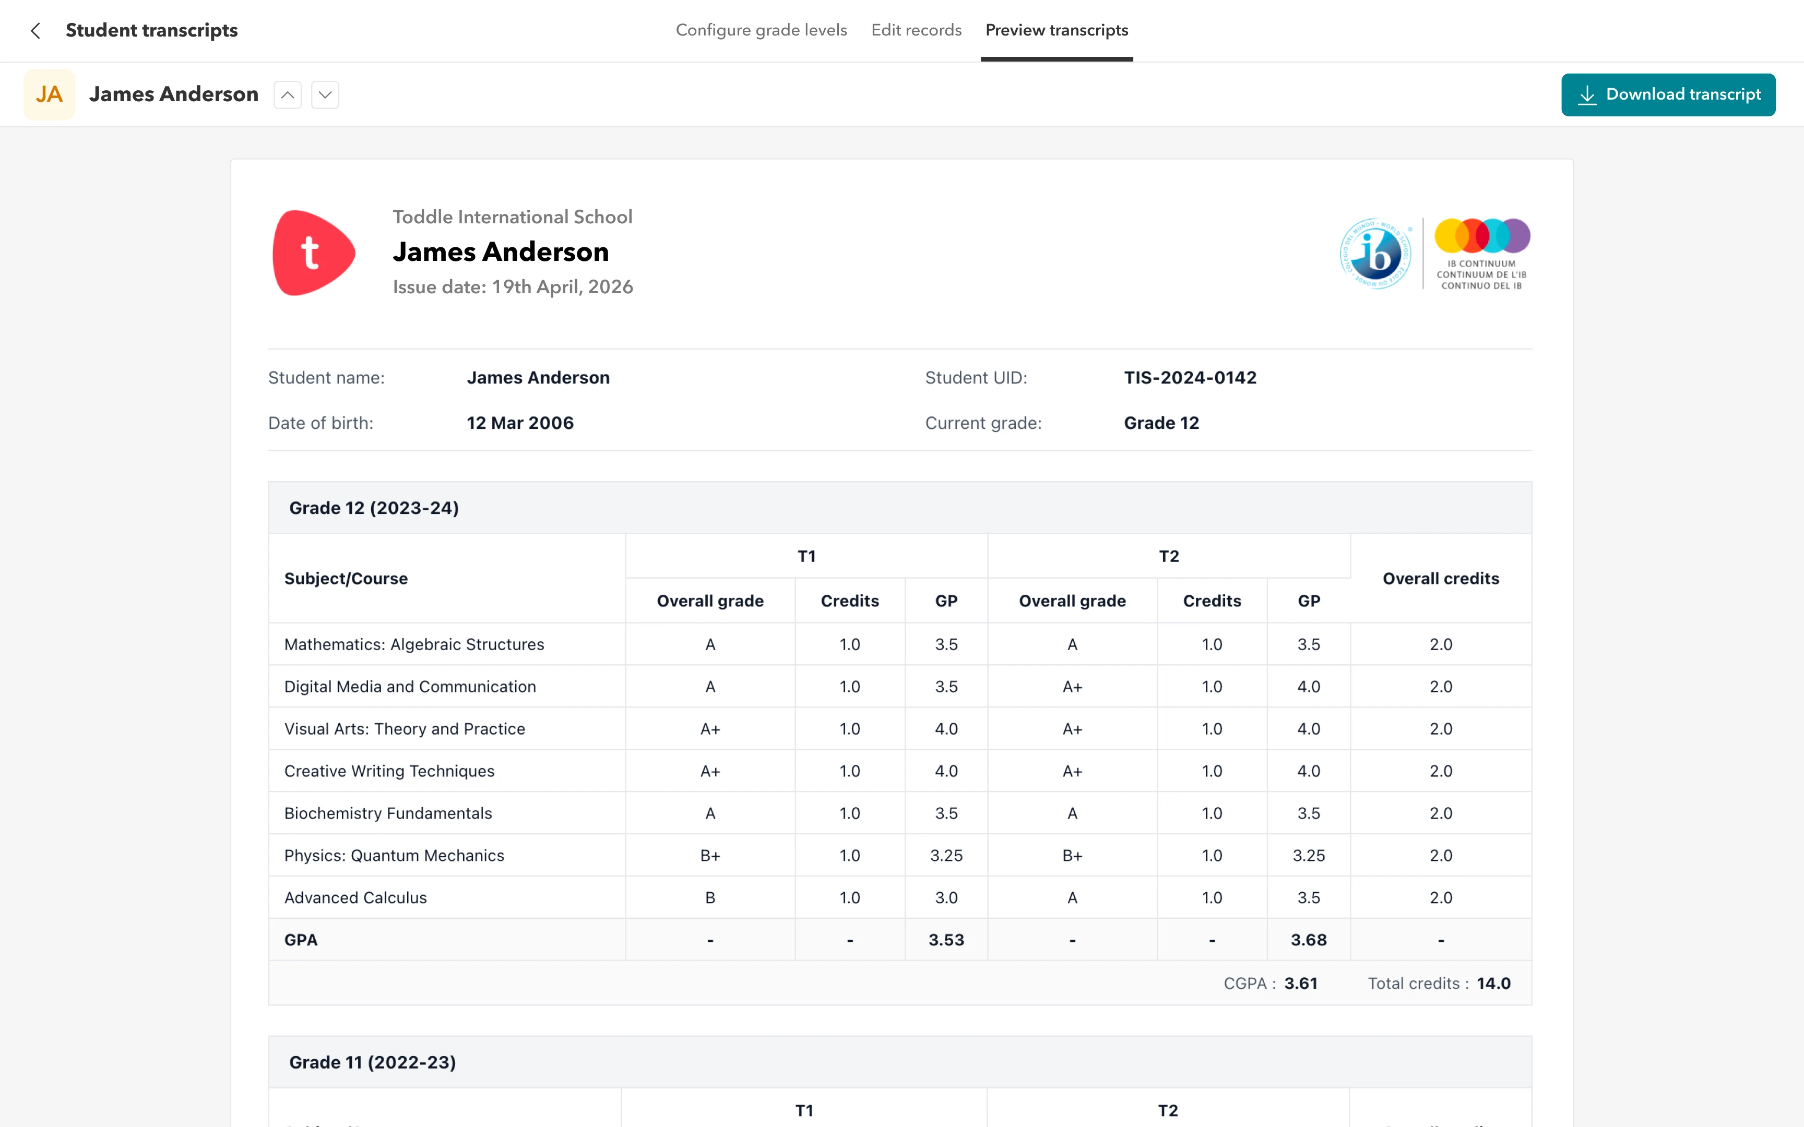
Task: Click the Creative Writing Techniques subject
Action: pos(389,772)
